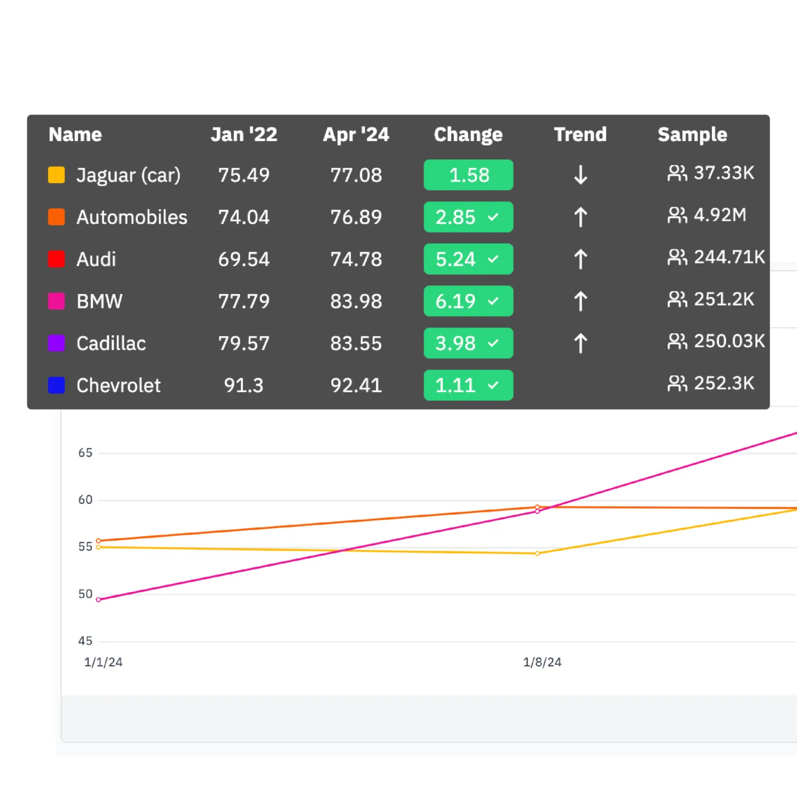
Task: Click the 37.33K sample size text
Action: (x=724, y=173)
